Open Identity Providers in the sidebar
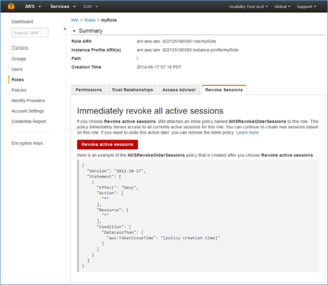This screenshot has width=328, height=285. (x=28, y=100)
